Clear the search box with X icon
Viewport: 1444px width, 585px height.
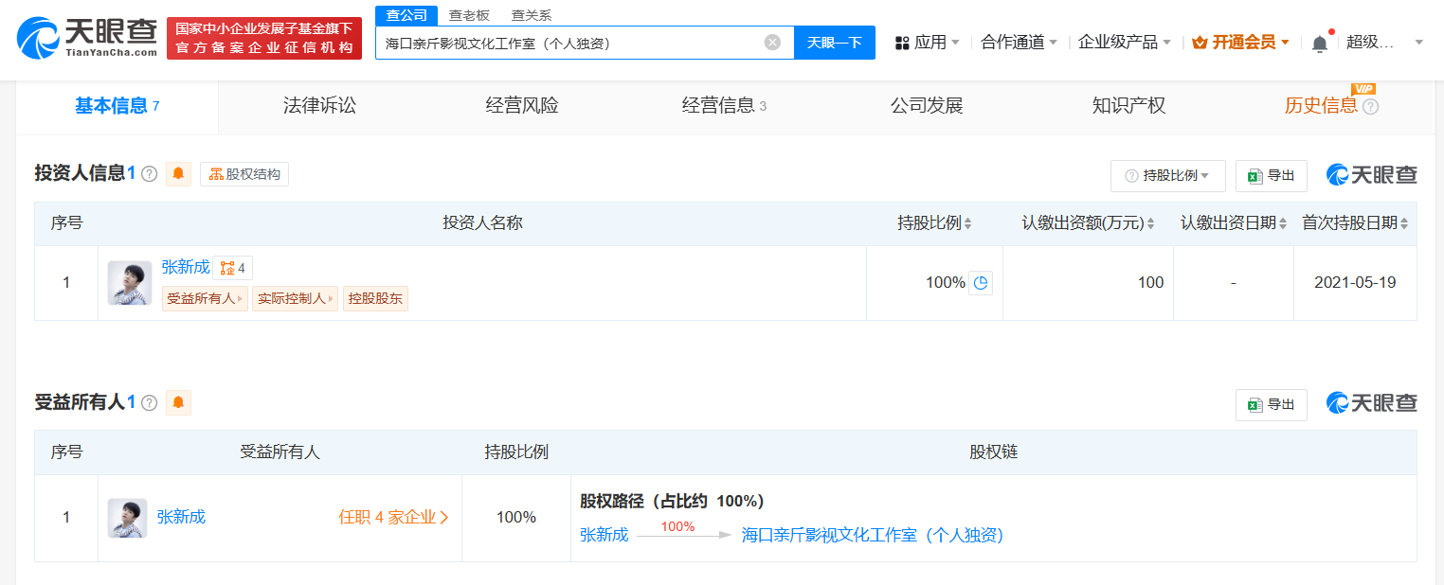point(772,43)
